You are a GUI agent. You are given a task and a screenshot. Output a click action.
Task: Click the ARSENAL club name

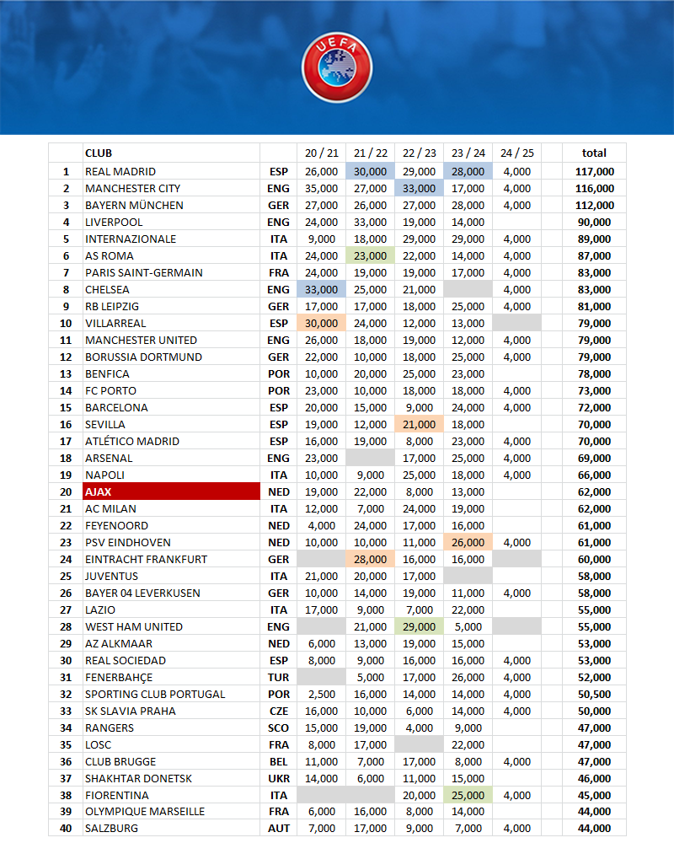tap(109, 458)
